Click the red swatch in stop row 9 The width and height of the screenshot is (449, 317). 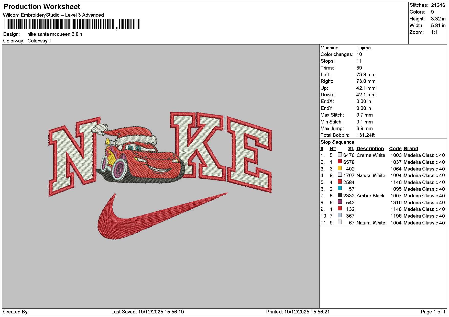pos(340,209)
